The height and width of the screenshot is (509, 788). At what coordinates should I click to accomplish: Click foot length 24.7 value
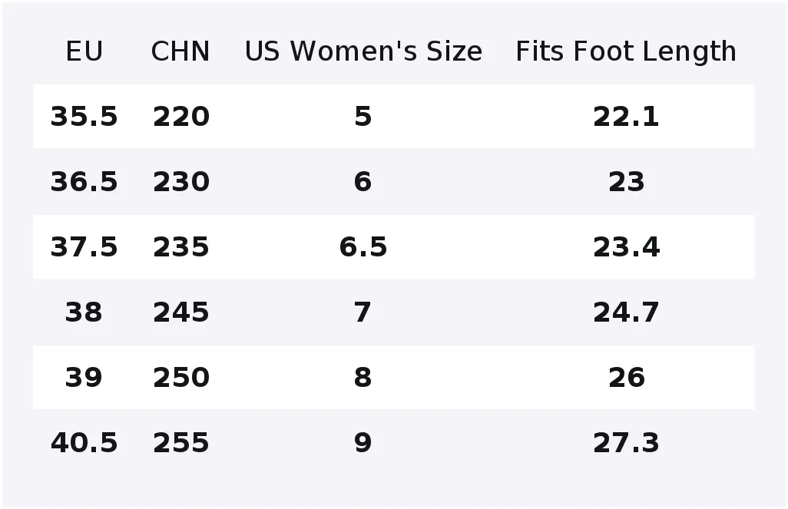pos(626,312)
